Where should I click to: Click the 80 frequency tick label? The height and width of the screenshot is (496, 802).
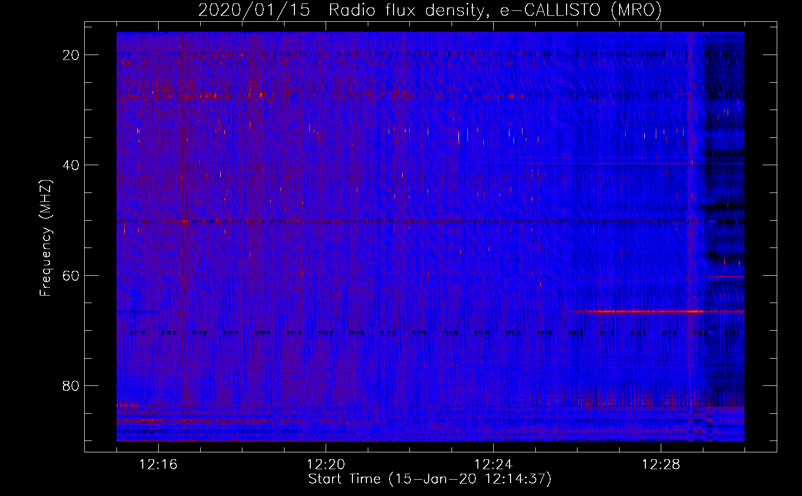coord(71,386)
